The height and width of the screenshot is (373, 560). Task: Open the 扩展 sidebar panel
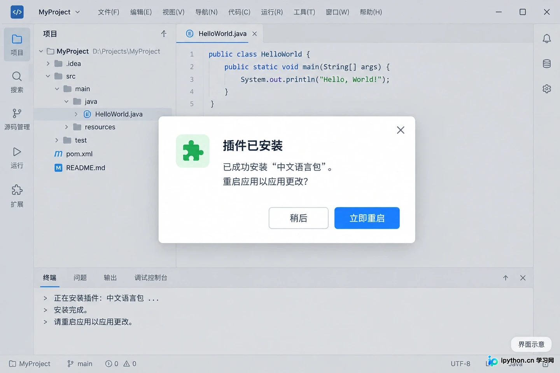[17, 196]
